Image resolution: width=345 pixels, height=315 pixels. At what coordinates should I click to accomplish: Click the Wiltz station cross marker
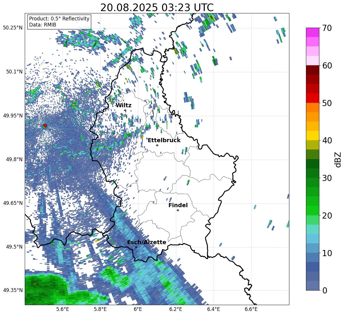pos(125,110)
